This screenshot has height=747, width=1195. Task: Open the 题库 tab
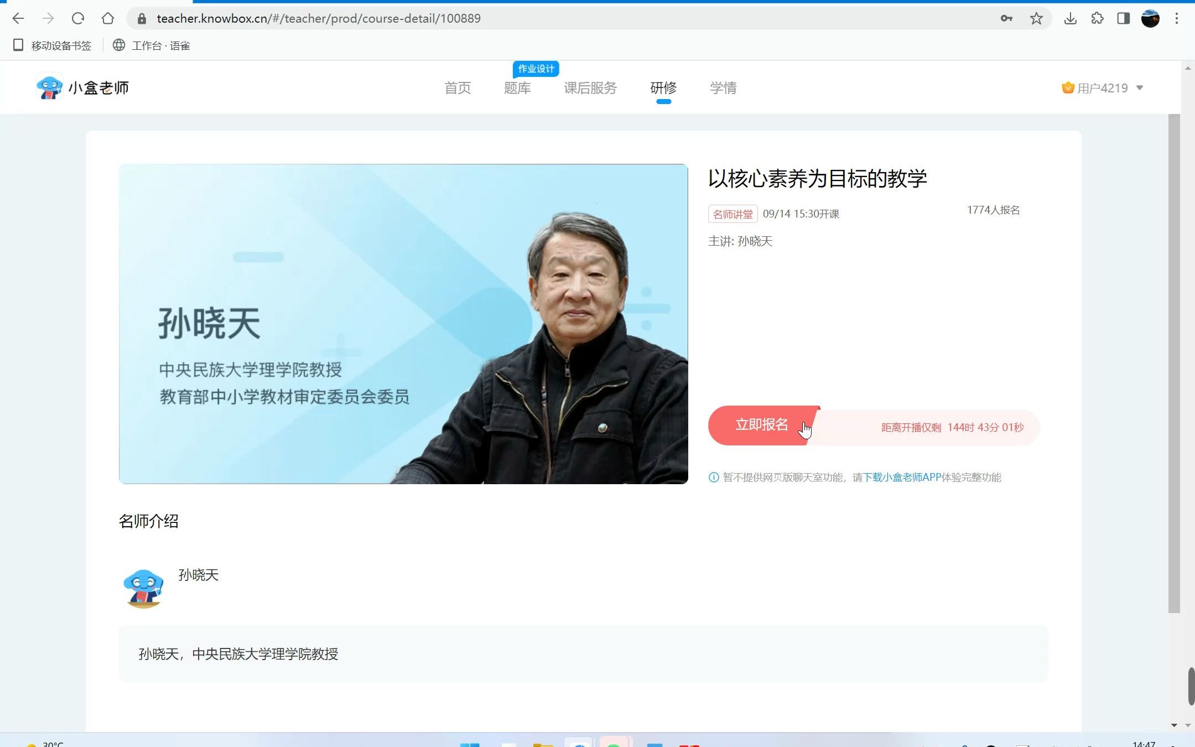[517, 87]
